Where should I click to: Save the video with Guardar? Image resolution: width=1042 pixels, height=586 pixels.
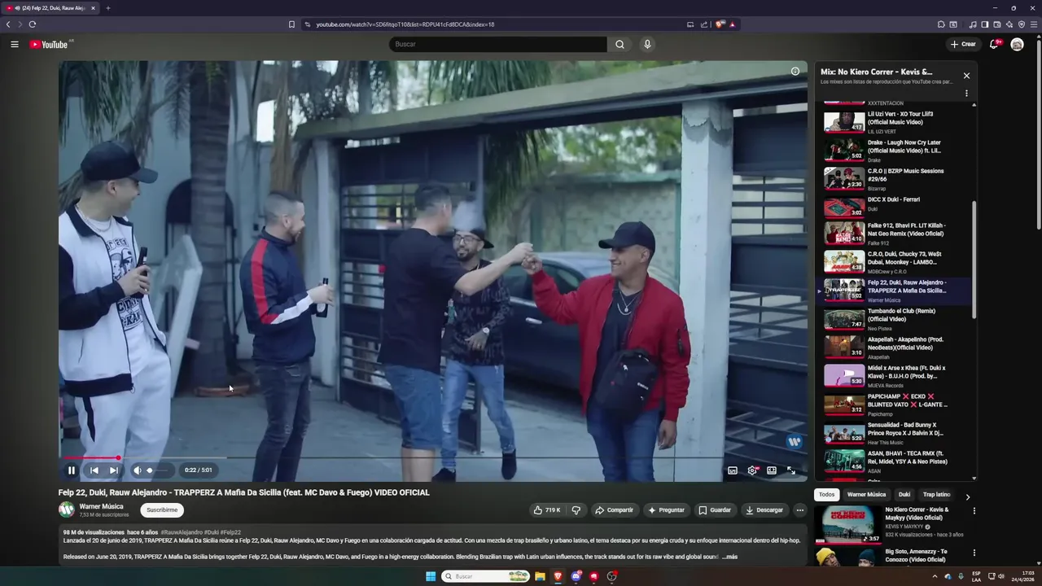[x=715, y=510]
